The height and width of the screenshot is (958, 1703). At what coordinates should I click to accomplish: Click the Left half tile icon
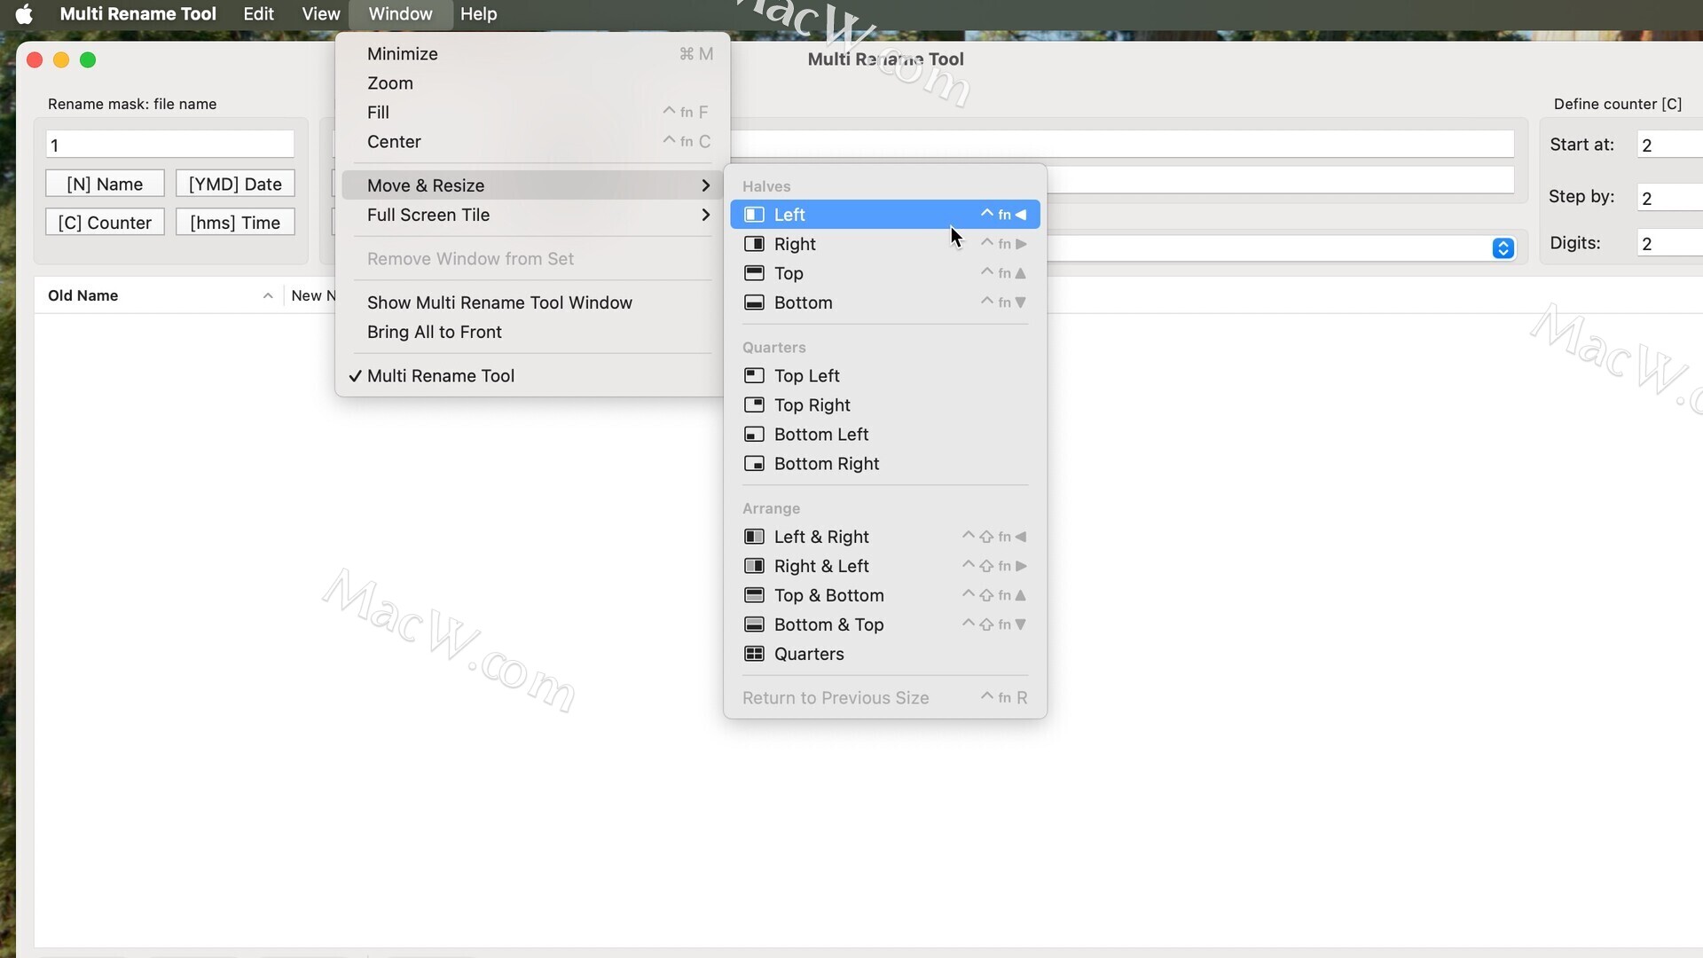pos(754,215)
